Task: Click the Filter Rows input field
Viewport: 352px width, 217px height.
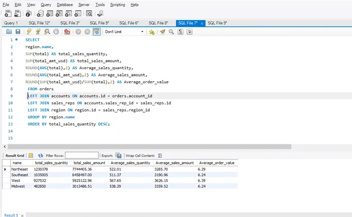Action: pos(82,156)
